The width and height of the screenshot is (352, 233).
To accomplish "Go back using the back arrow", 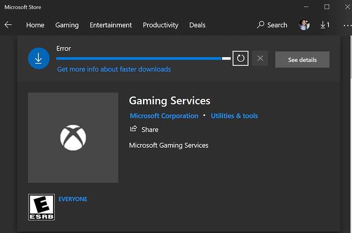I will [8, 24].
